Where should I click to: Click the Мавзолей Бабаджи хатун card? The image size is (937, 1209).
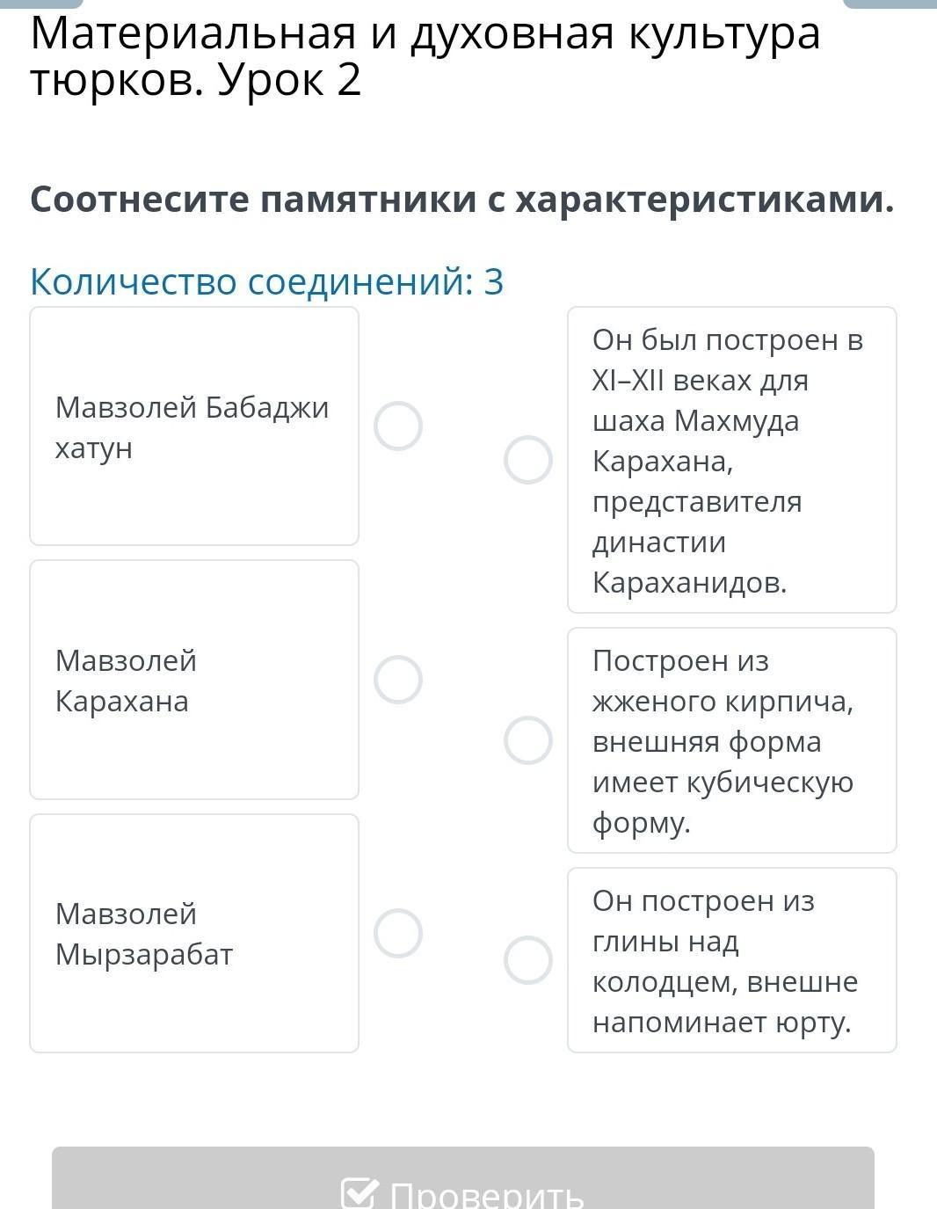pyautogui.click(x=194, y=426)
